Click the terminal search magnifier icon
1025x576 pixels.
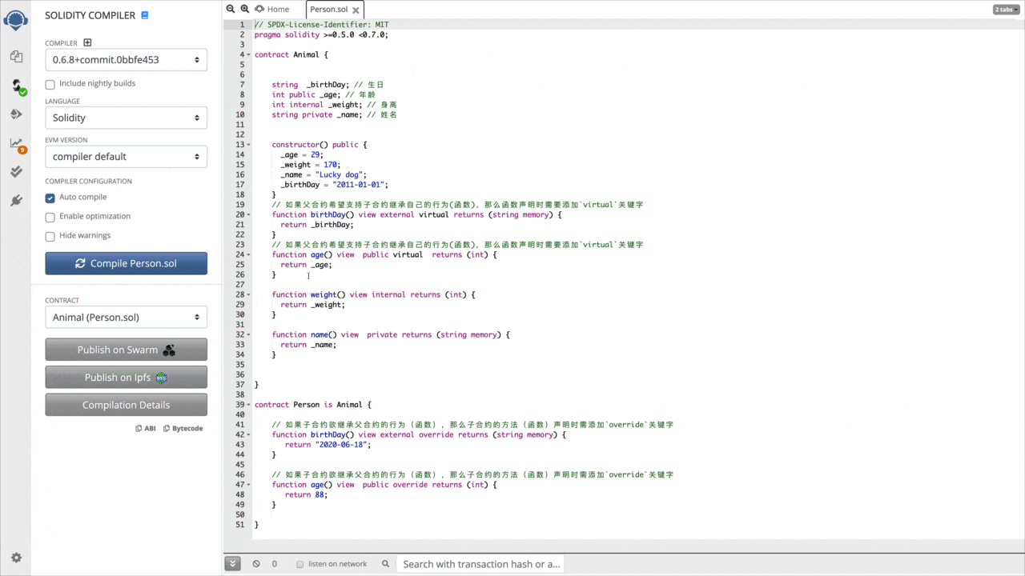pos(385,564)
